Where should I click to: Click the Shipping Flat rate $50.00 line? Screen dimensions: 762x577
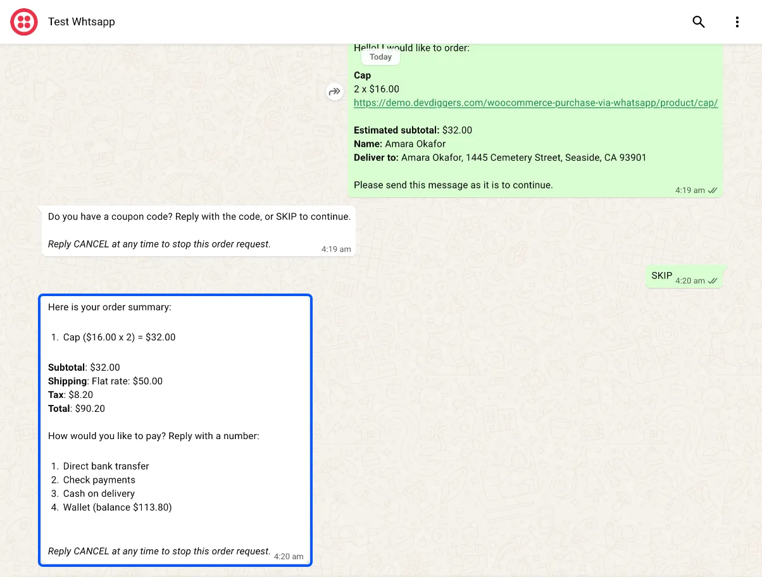pyautogui.click(x=105, y=382)
